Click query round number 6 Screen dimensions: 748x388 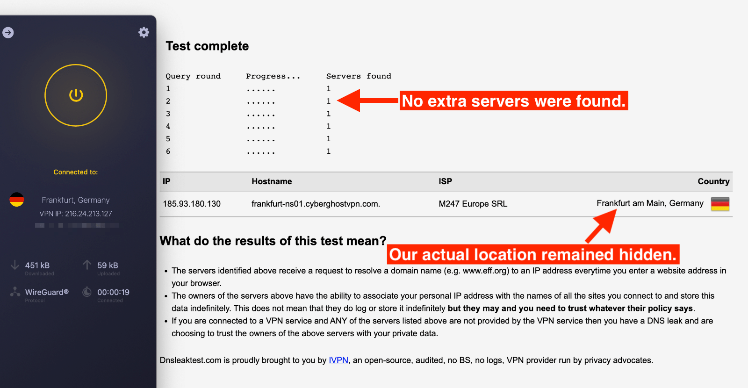168,151
